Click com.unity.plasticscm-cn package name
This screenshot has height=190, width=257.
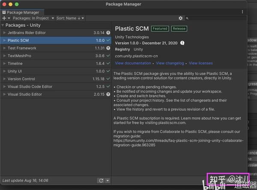(x=136, y=56)
